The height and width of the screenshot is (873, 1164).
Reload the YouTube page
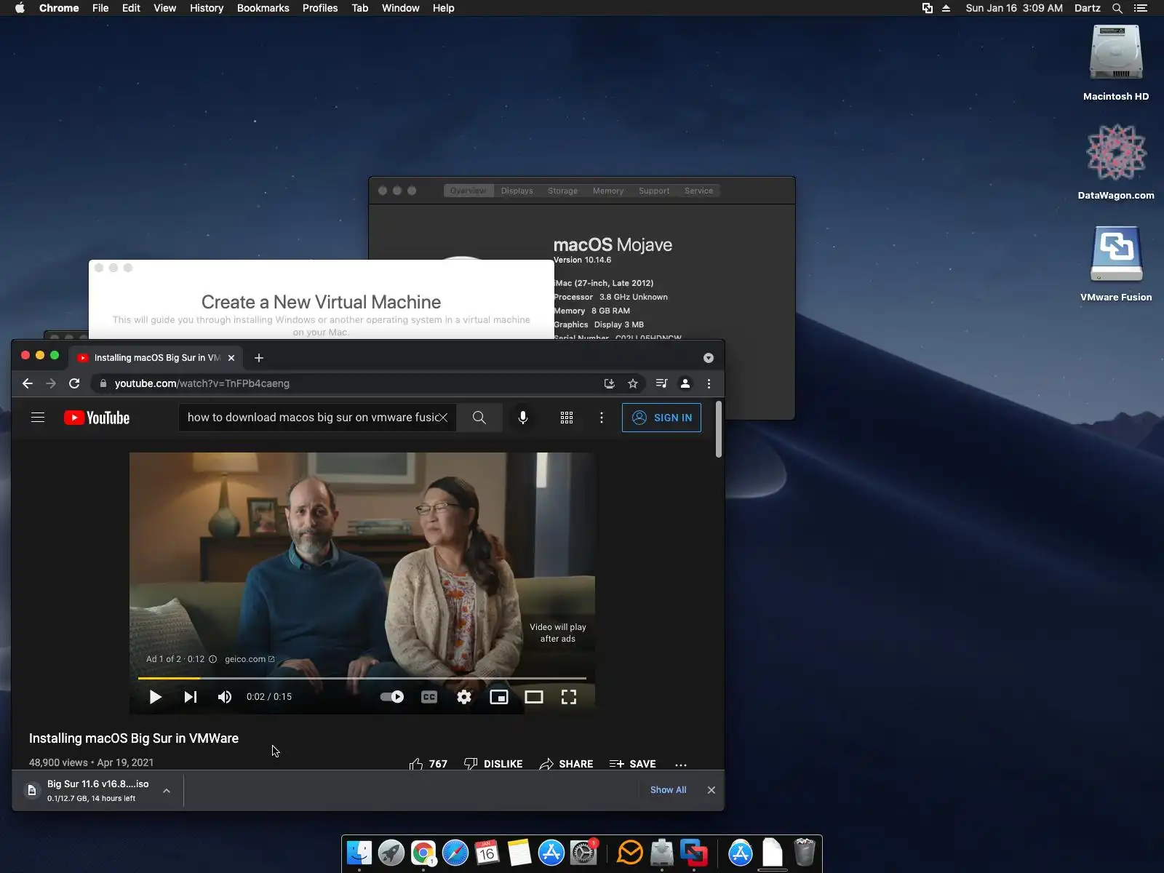pos(74,383)
